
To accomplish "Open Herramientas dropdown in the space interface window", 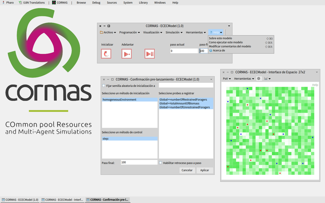I will 244,78.
